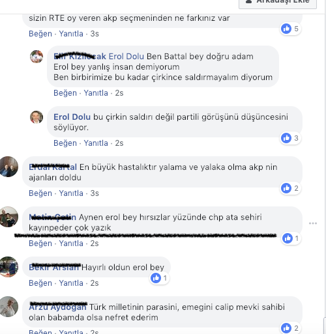Click like icon on 'Türk milletinin parasini' comment
Screen dimensions: 326x334
pos(286,328)
